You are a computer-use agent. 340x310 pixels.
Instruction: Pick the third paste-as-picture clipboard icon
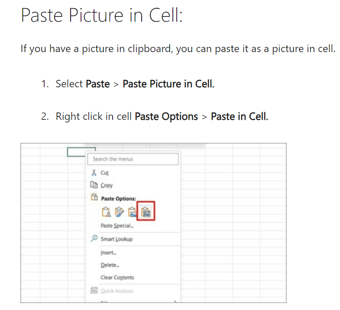click(133, 212)
